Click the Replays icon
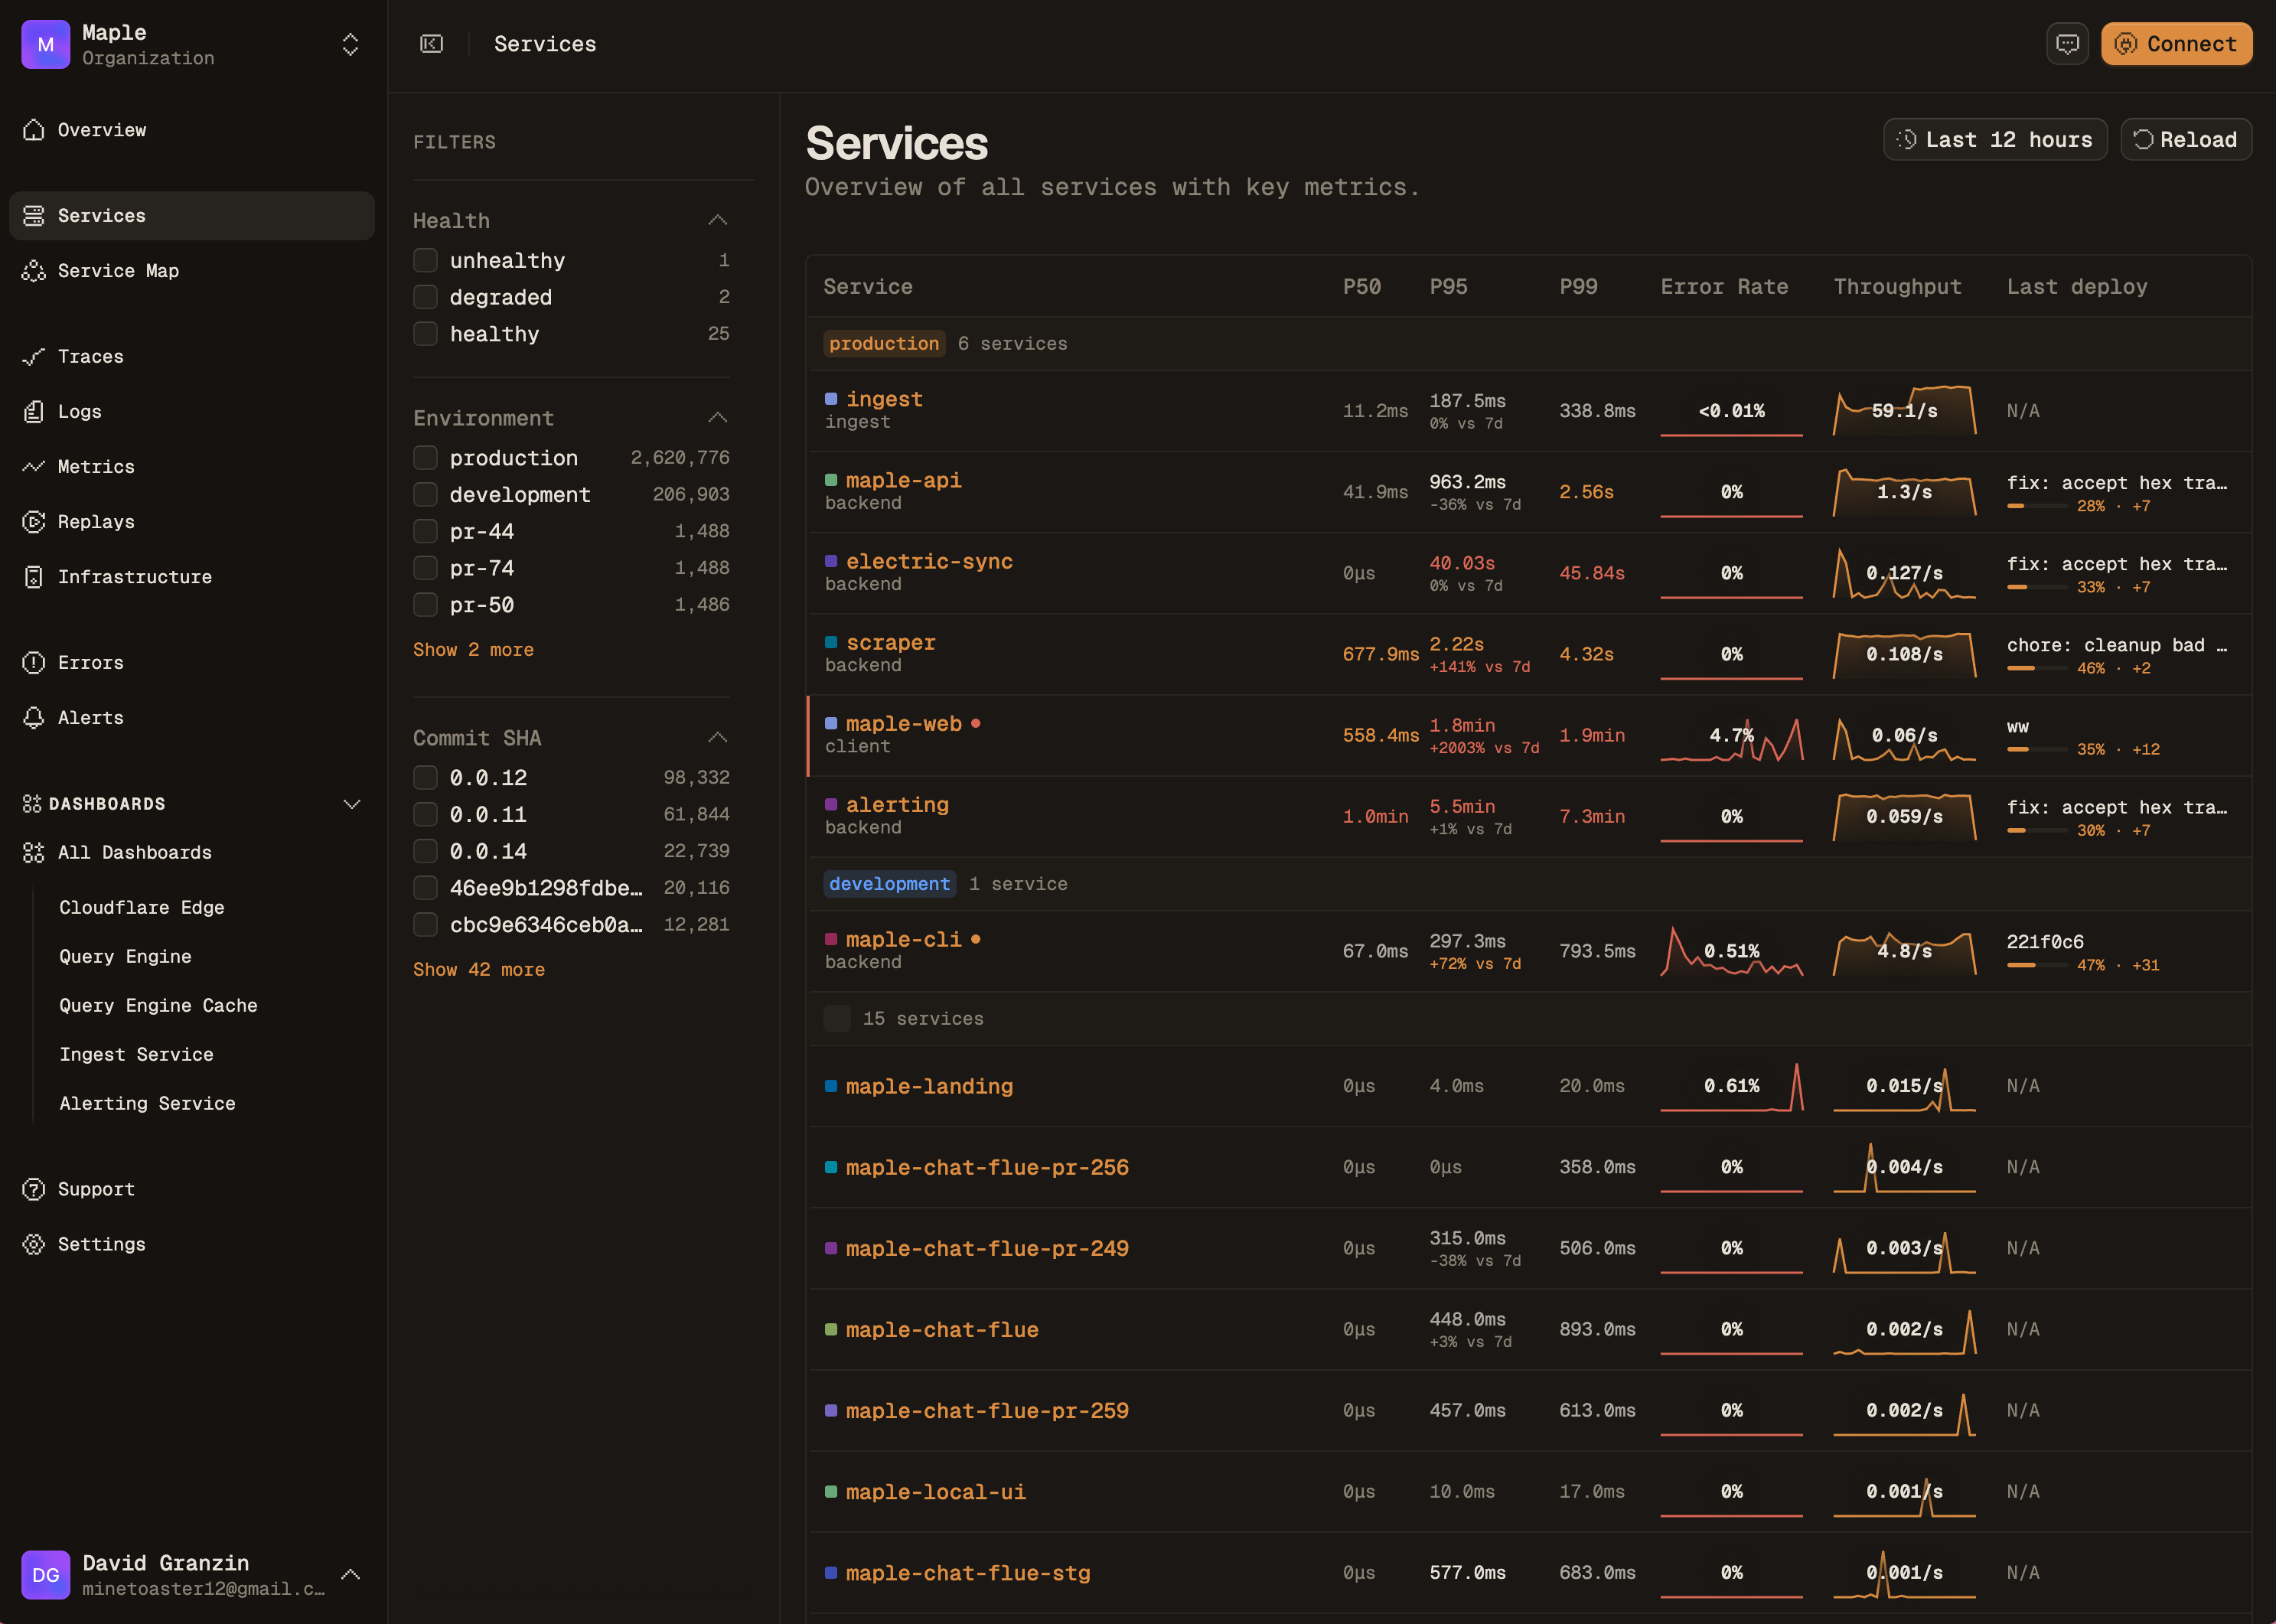 pyautogui.click(x=34, y=522)
